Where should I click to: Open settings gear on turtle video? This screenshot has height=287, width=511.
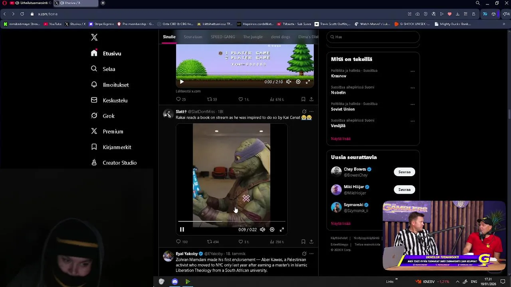[x=272, y=230]
